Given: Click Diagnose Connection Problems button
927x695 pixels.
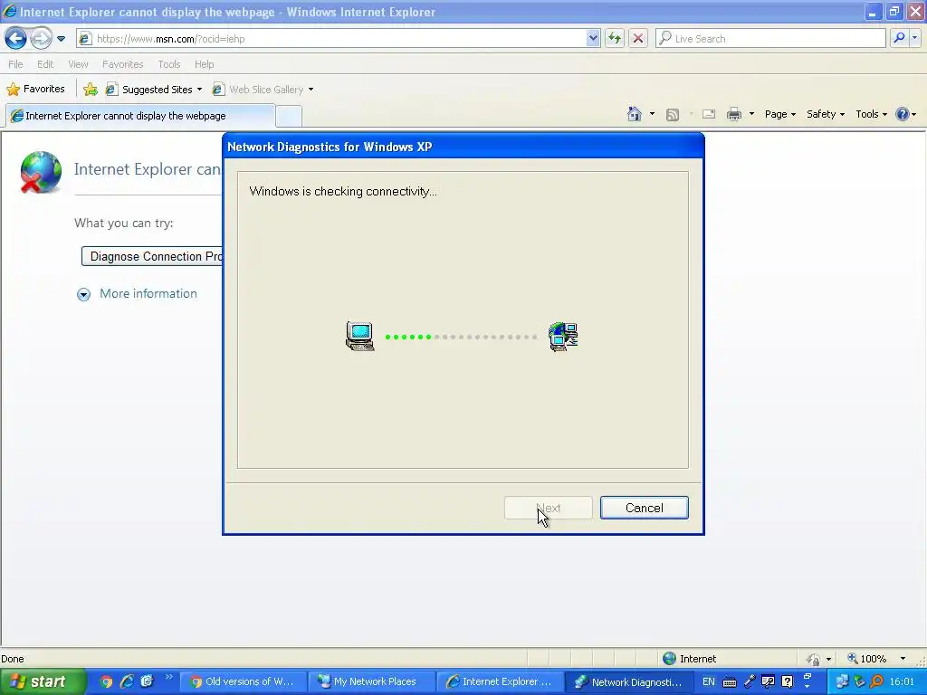Looking at the screenshot, I should click(x=152, y=256).
